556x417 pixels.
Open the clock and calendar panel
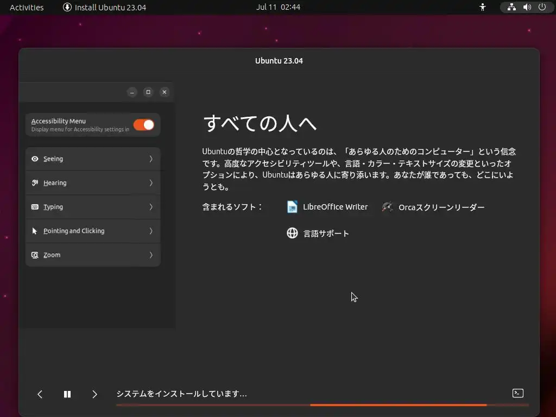click(278, 7)
